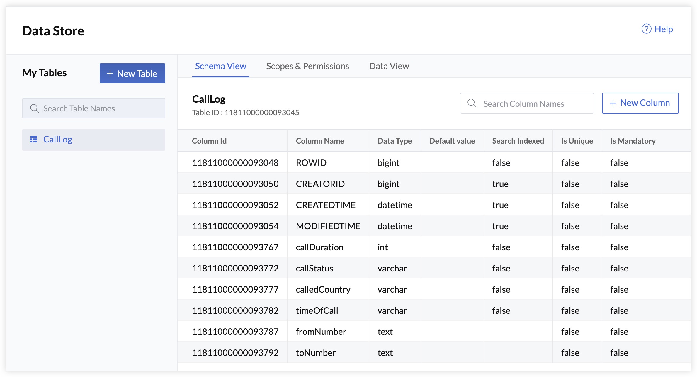697x377 pixels.
Task: Focus the Search Column Names field
Action: click(527, 103)
